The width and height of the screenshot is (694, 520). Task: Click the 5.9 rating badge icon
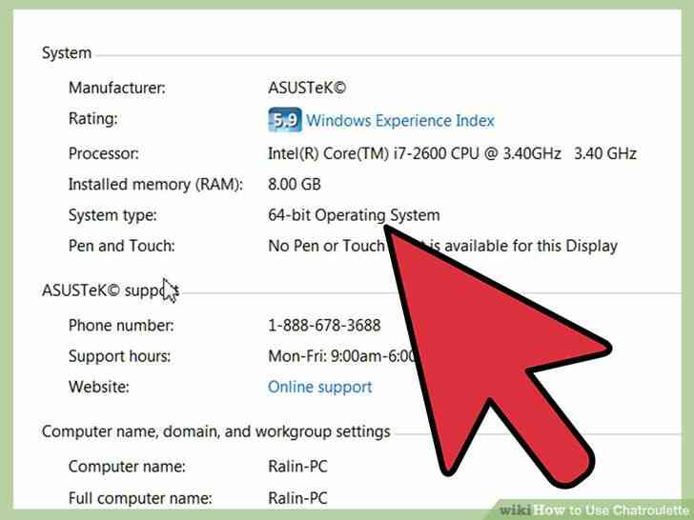285,120
